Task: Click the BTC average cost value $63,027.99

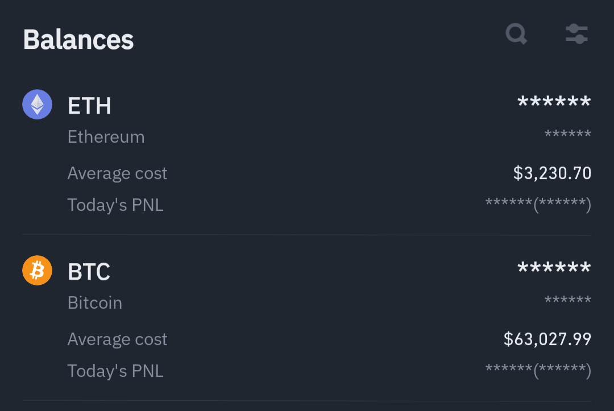Action: click(x=547, y=339)
